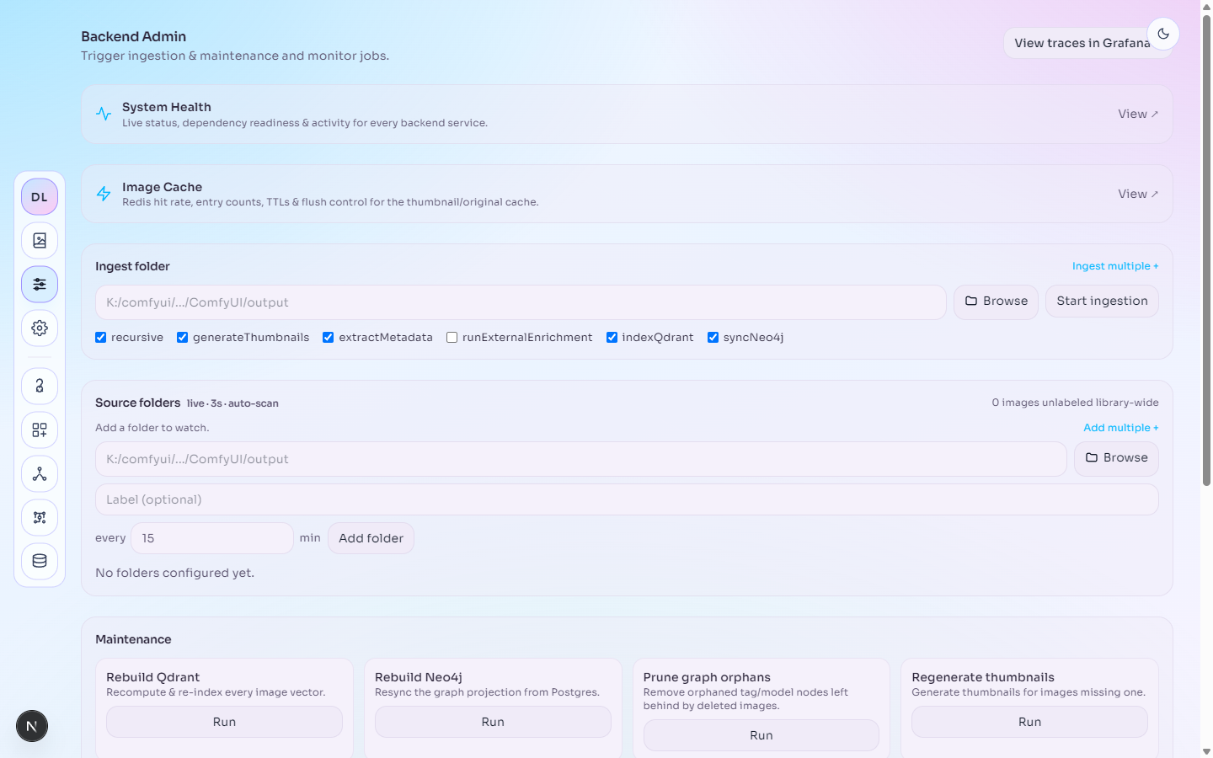Open the gear settings sidebar icon

pos(40,328)
